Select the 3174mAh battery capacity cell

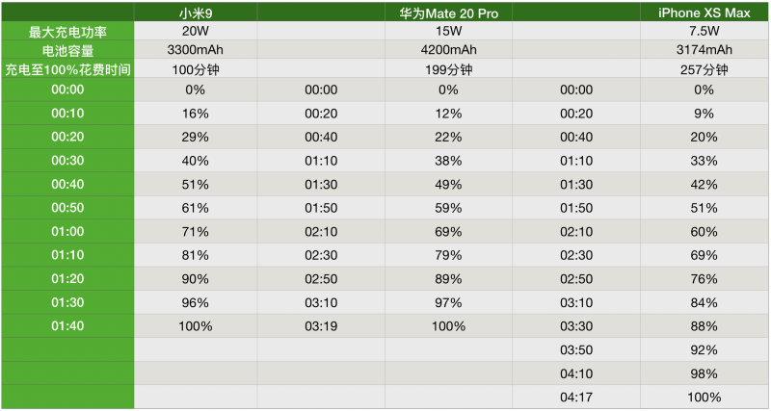(704, 50)
